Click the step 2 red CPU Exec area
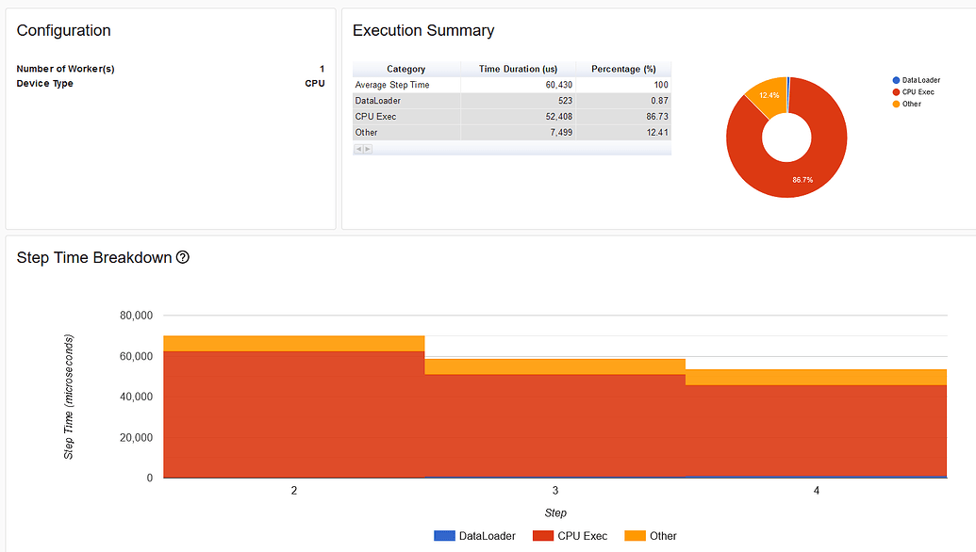 (293, 414)
